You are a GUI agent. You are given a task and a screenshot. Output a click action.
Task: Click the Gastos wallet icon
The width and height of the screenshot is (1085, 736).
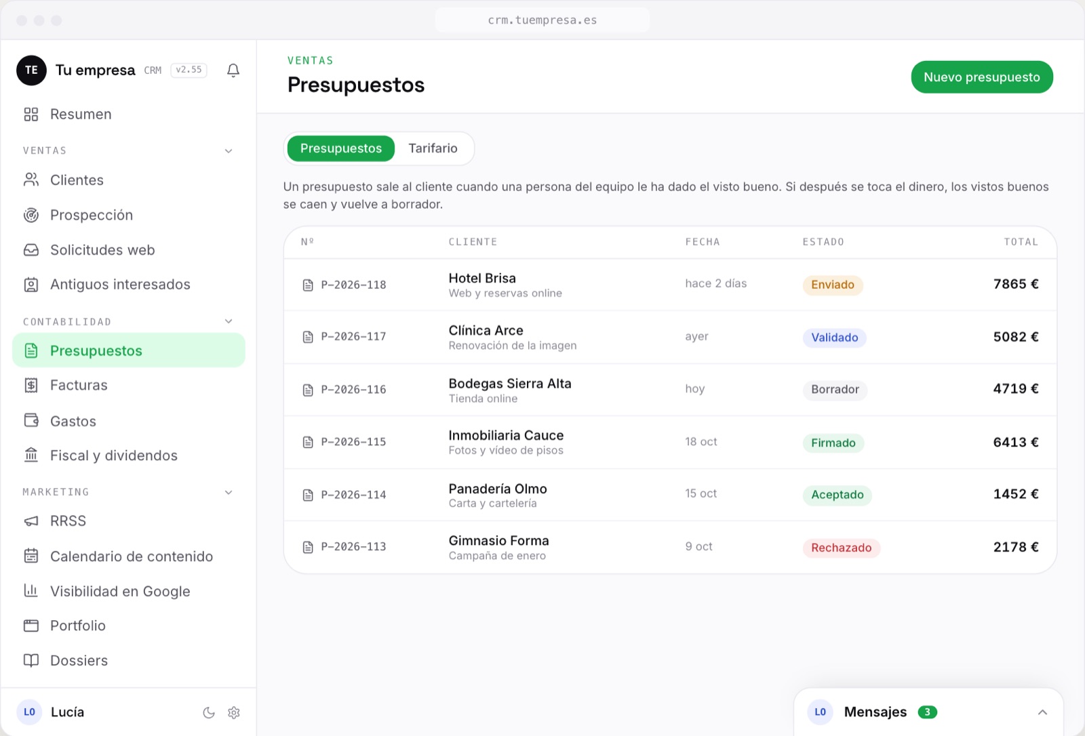pos(31,421)
